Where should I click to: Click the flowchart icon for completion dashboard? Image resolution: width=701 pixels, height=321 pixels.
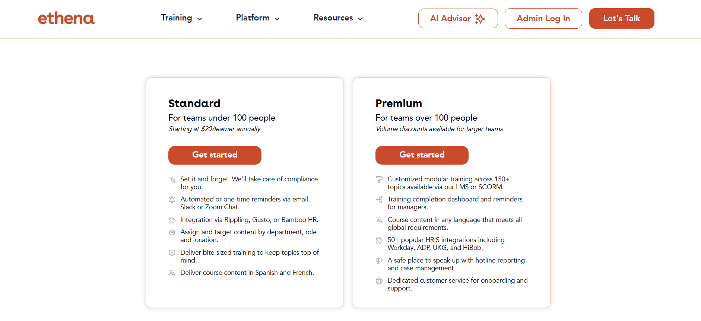(x=379, y=200)
